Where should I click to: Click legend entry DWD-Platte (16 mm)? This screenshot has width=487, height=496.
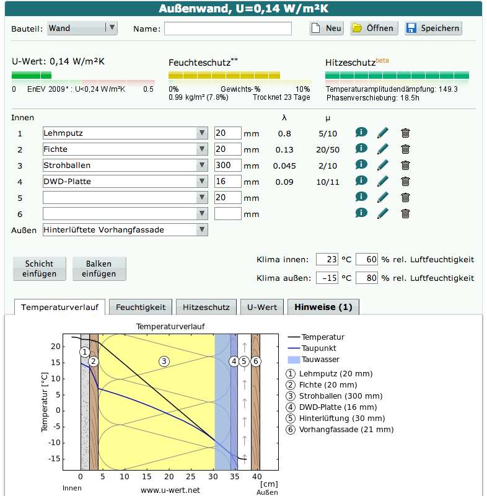331,407
